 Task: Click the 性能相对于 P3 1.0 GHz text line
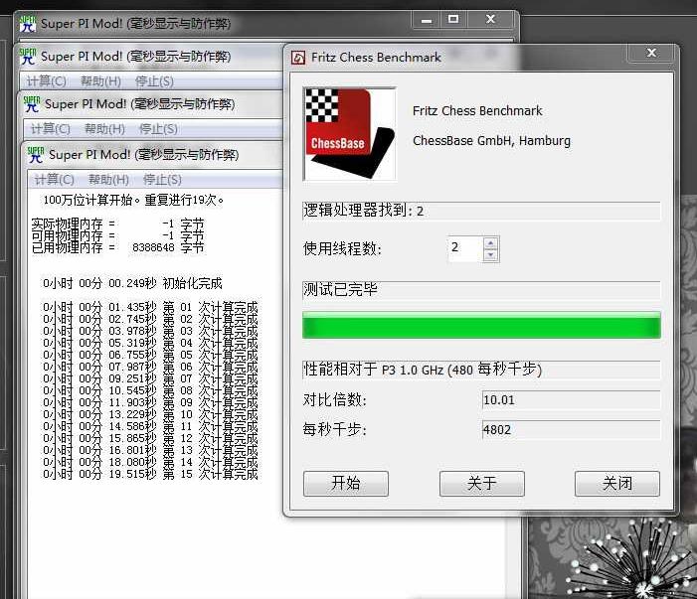click(423, 370)
